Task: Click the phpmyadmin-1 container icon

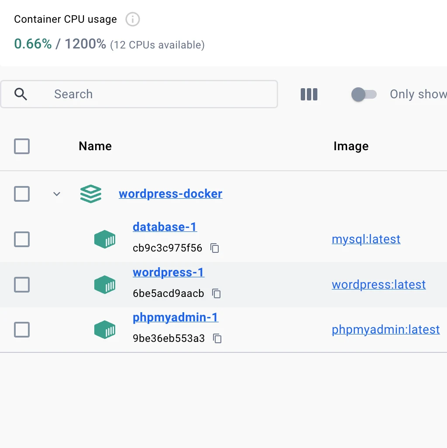Action: click(x=105, y=329)
